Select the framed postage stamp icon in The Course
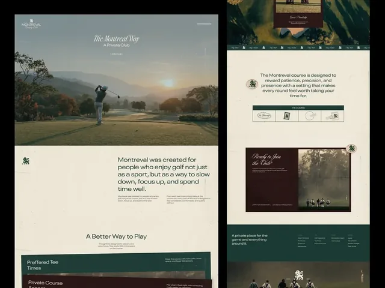385x288 pixels. (286, 116)
